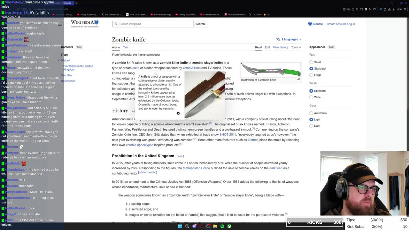Click the browser shield icon

click(366, 9)
